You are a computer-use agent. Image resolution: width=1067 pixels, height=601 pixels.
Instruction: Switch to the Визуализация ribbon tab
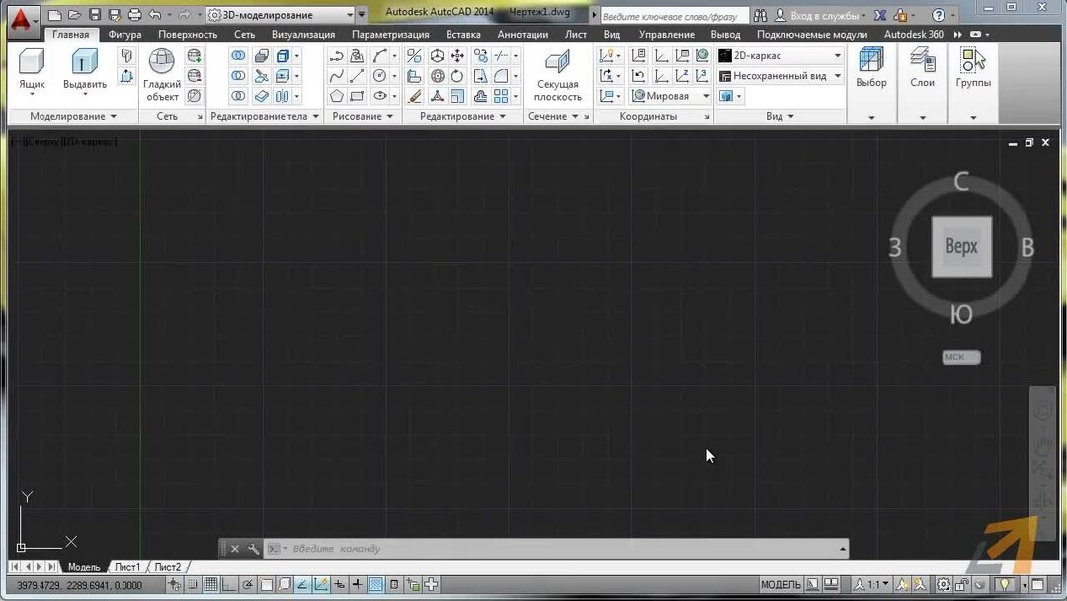click(303, 34)
